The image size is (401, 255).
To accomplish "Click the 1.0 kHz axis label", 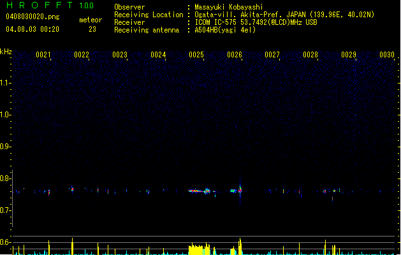I will coord(5,115).
